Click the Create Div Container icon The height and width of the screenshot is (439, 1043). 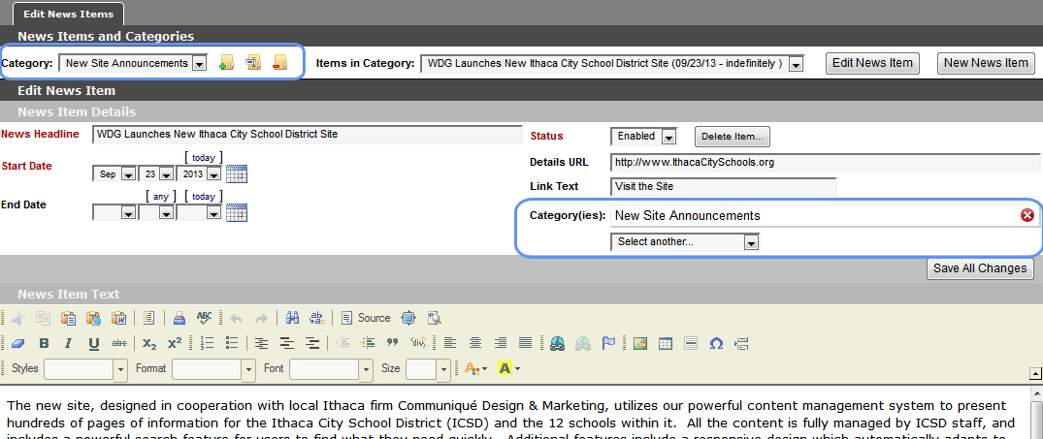click(x=418, y=343)
